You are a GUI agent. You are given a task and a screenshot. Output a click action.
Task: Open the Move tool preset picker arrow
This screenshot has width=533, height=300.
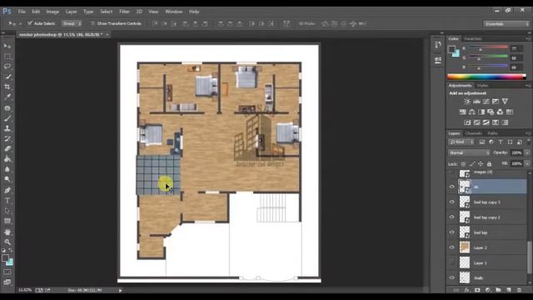click(x=20, y=24)
